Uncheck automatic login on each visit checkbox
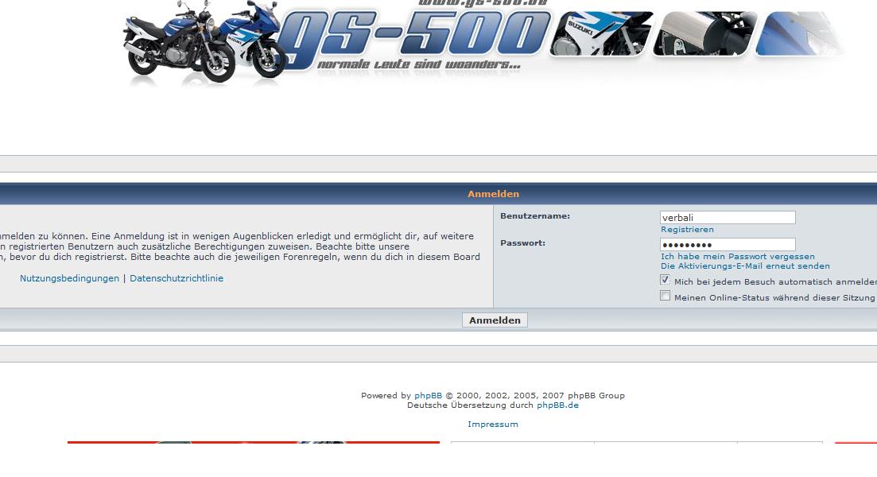 [x=665, y=280]
